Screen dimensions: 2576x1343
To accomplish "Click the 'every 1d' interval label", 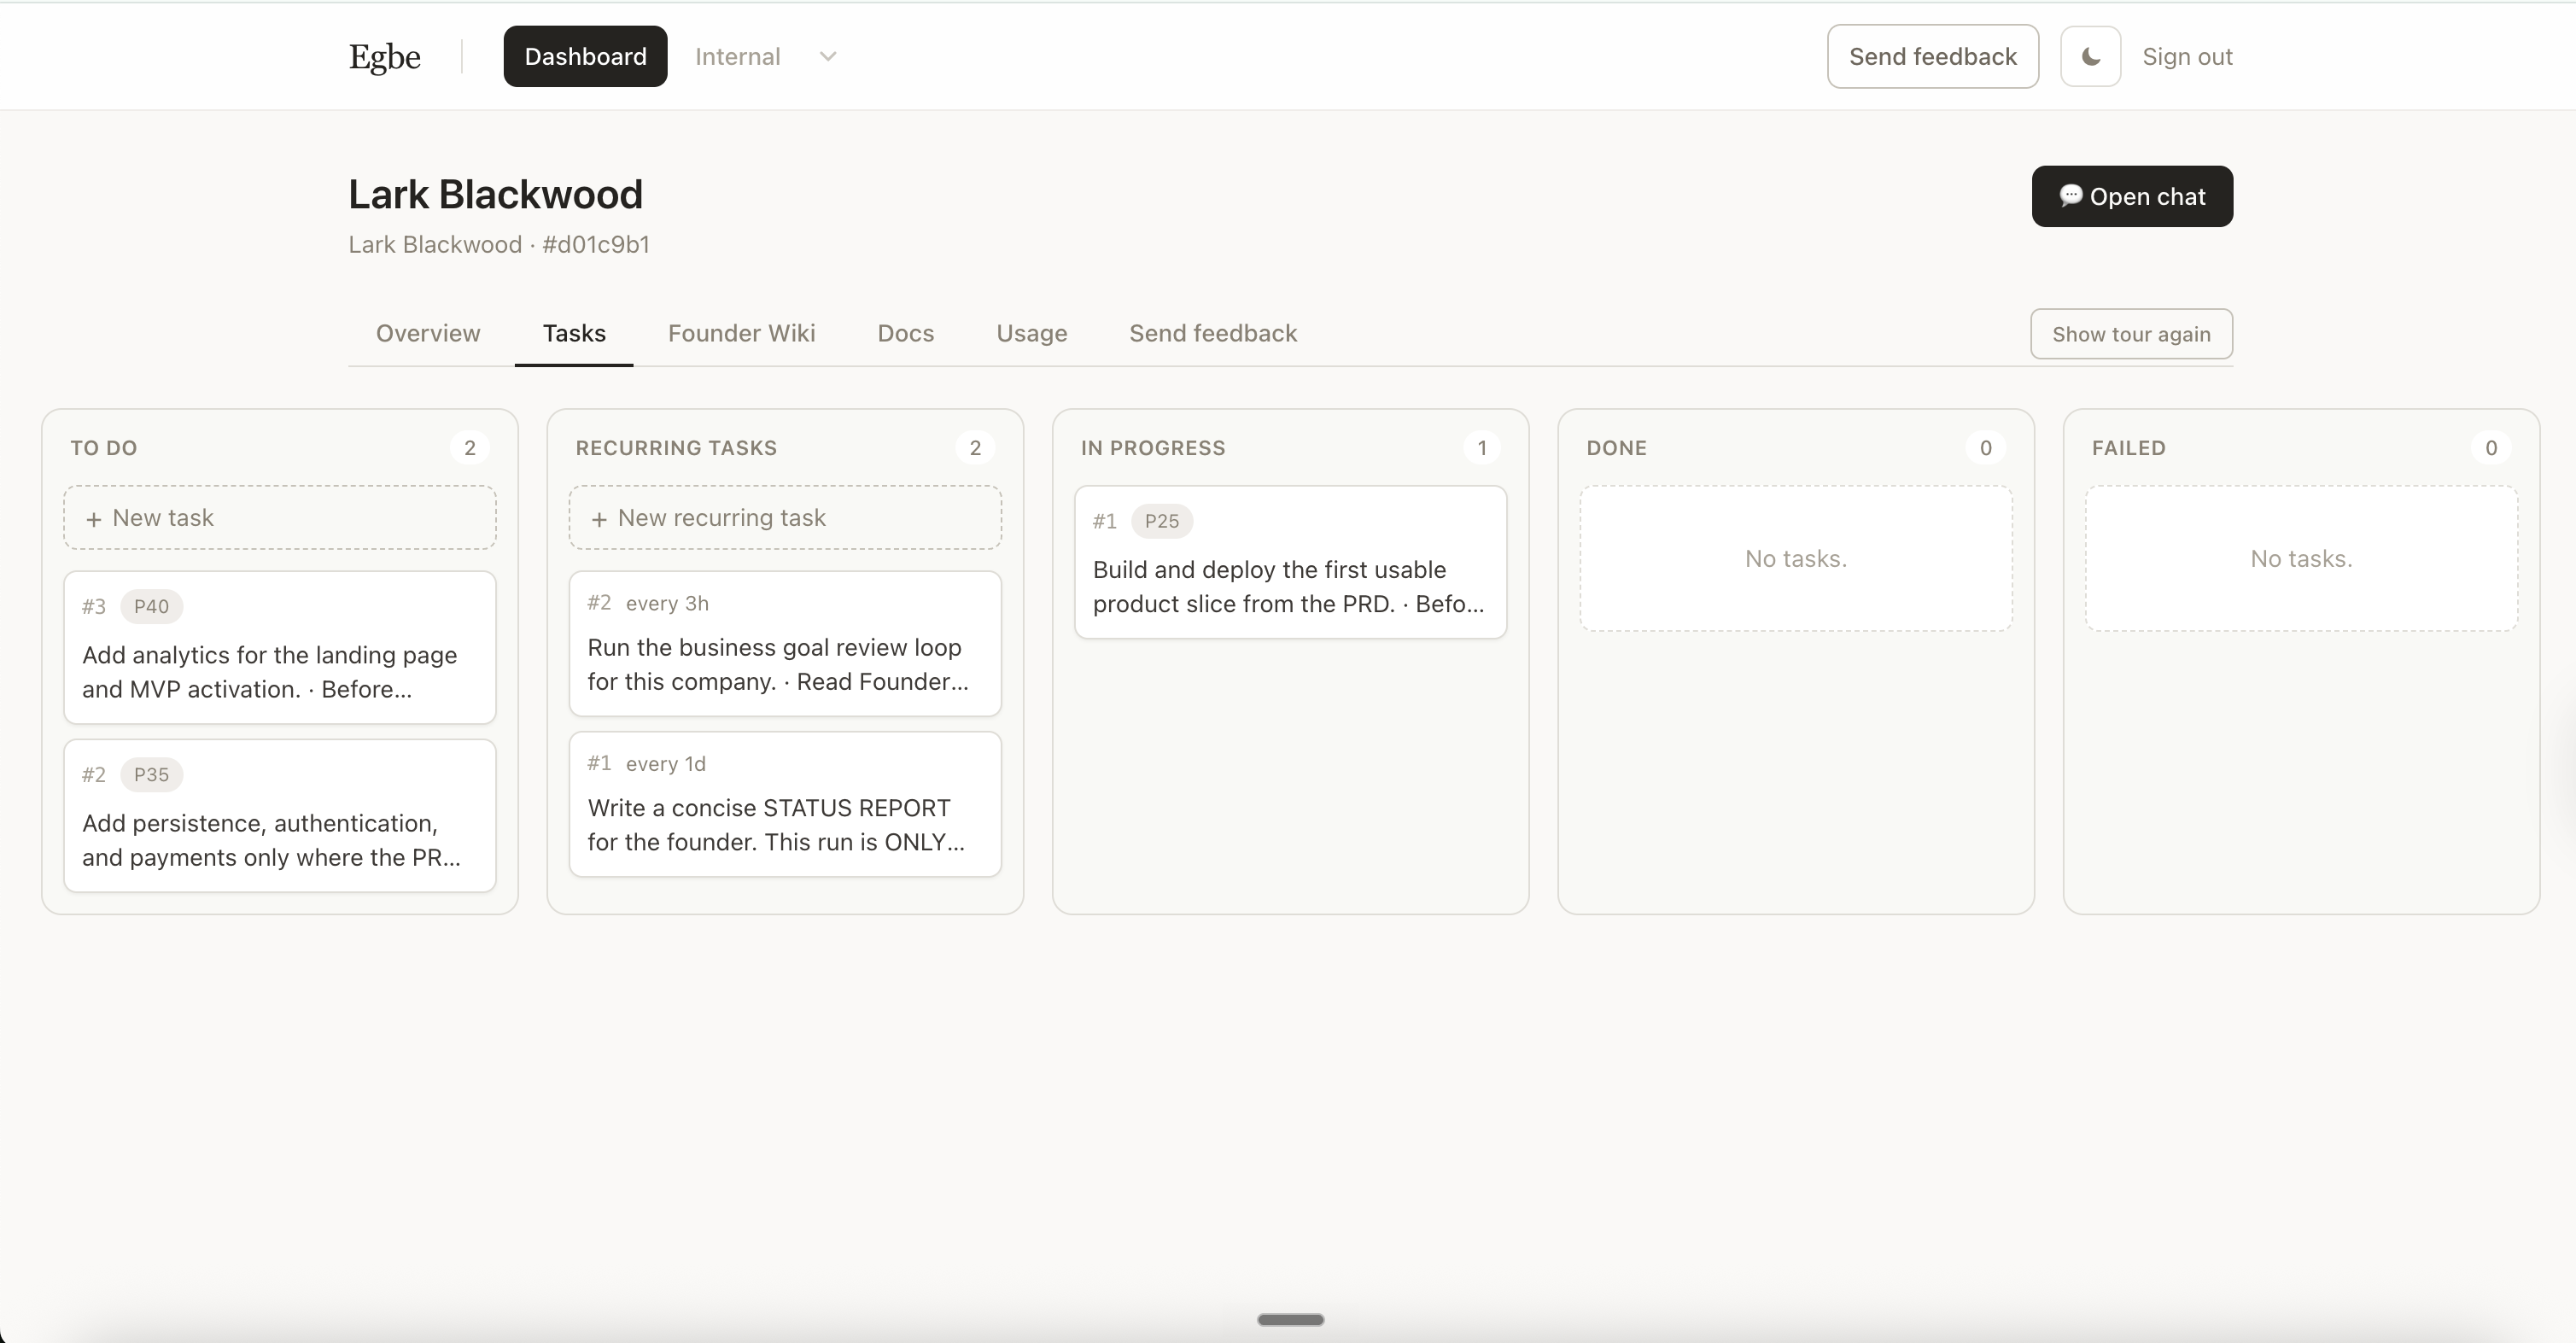I will (665, 764).
